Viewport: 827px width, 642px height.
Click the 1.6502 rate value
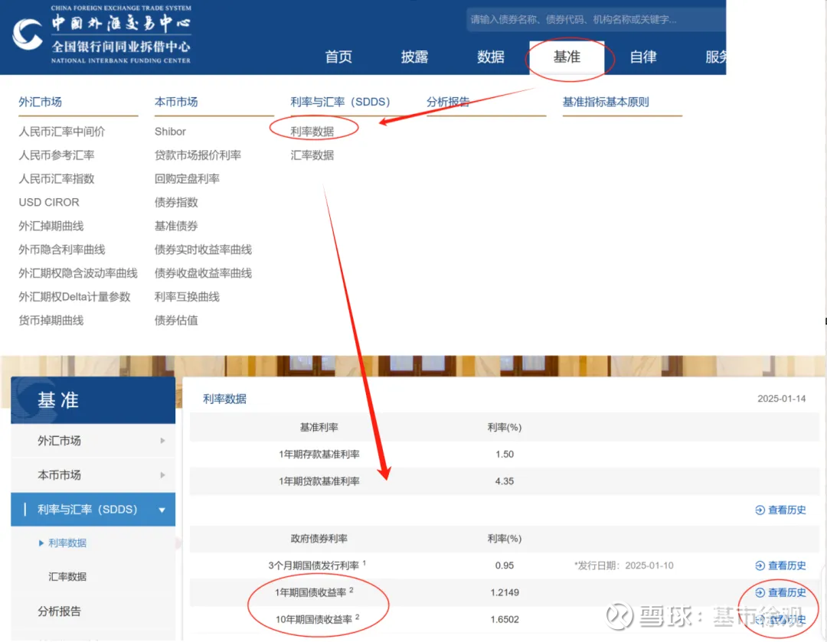coord(505,619)
